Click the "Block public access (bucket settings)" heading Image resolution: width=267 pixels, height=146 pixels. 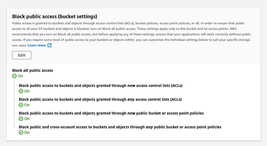point(55,16)
